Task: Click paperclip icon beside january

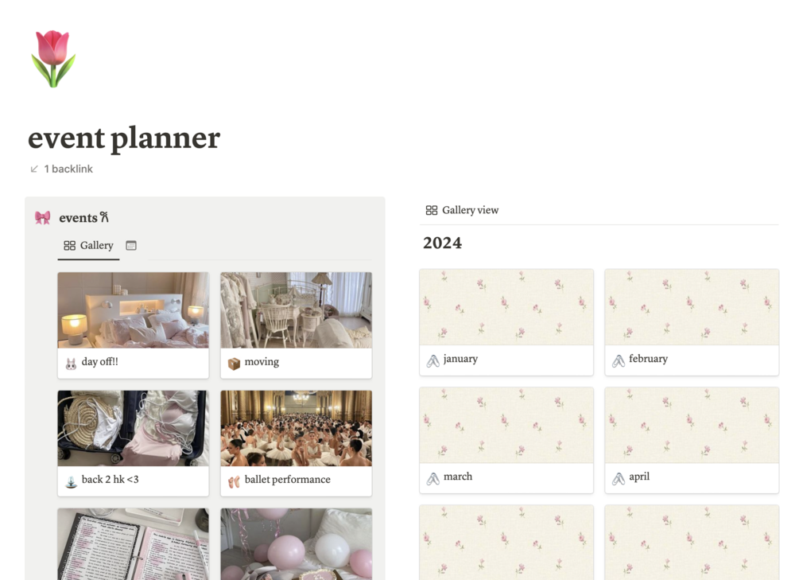Action: (432, 360)
